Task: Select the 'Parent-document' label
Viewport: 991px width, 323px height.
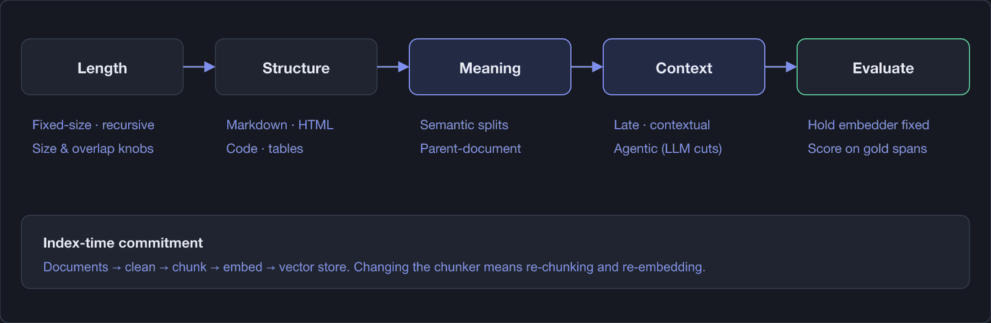Action: tap(470, 149)
